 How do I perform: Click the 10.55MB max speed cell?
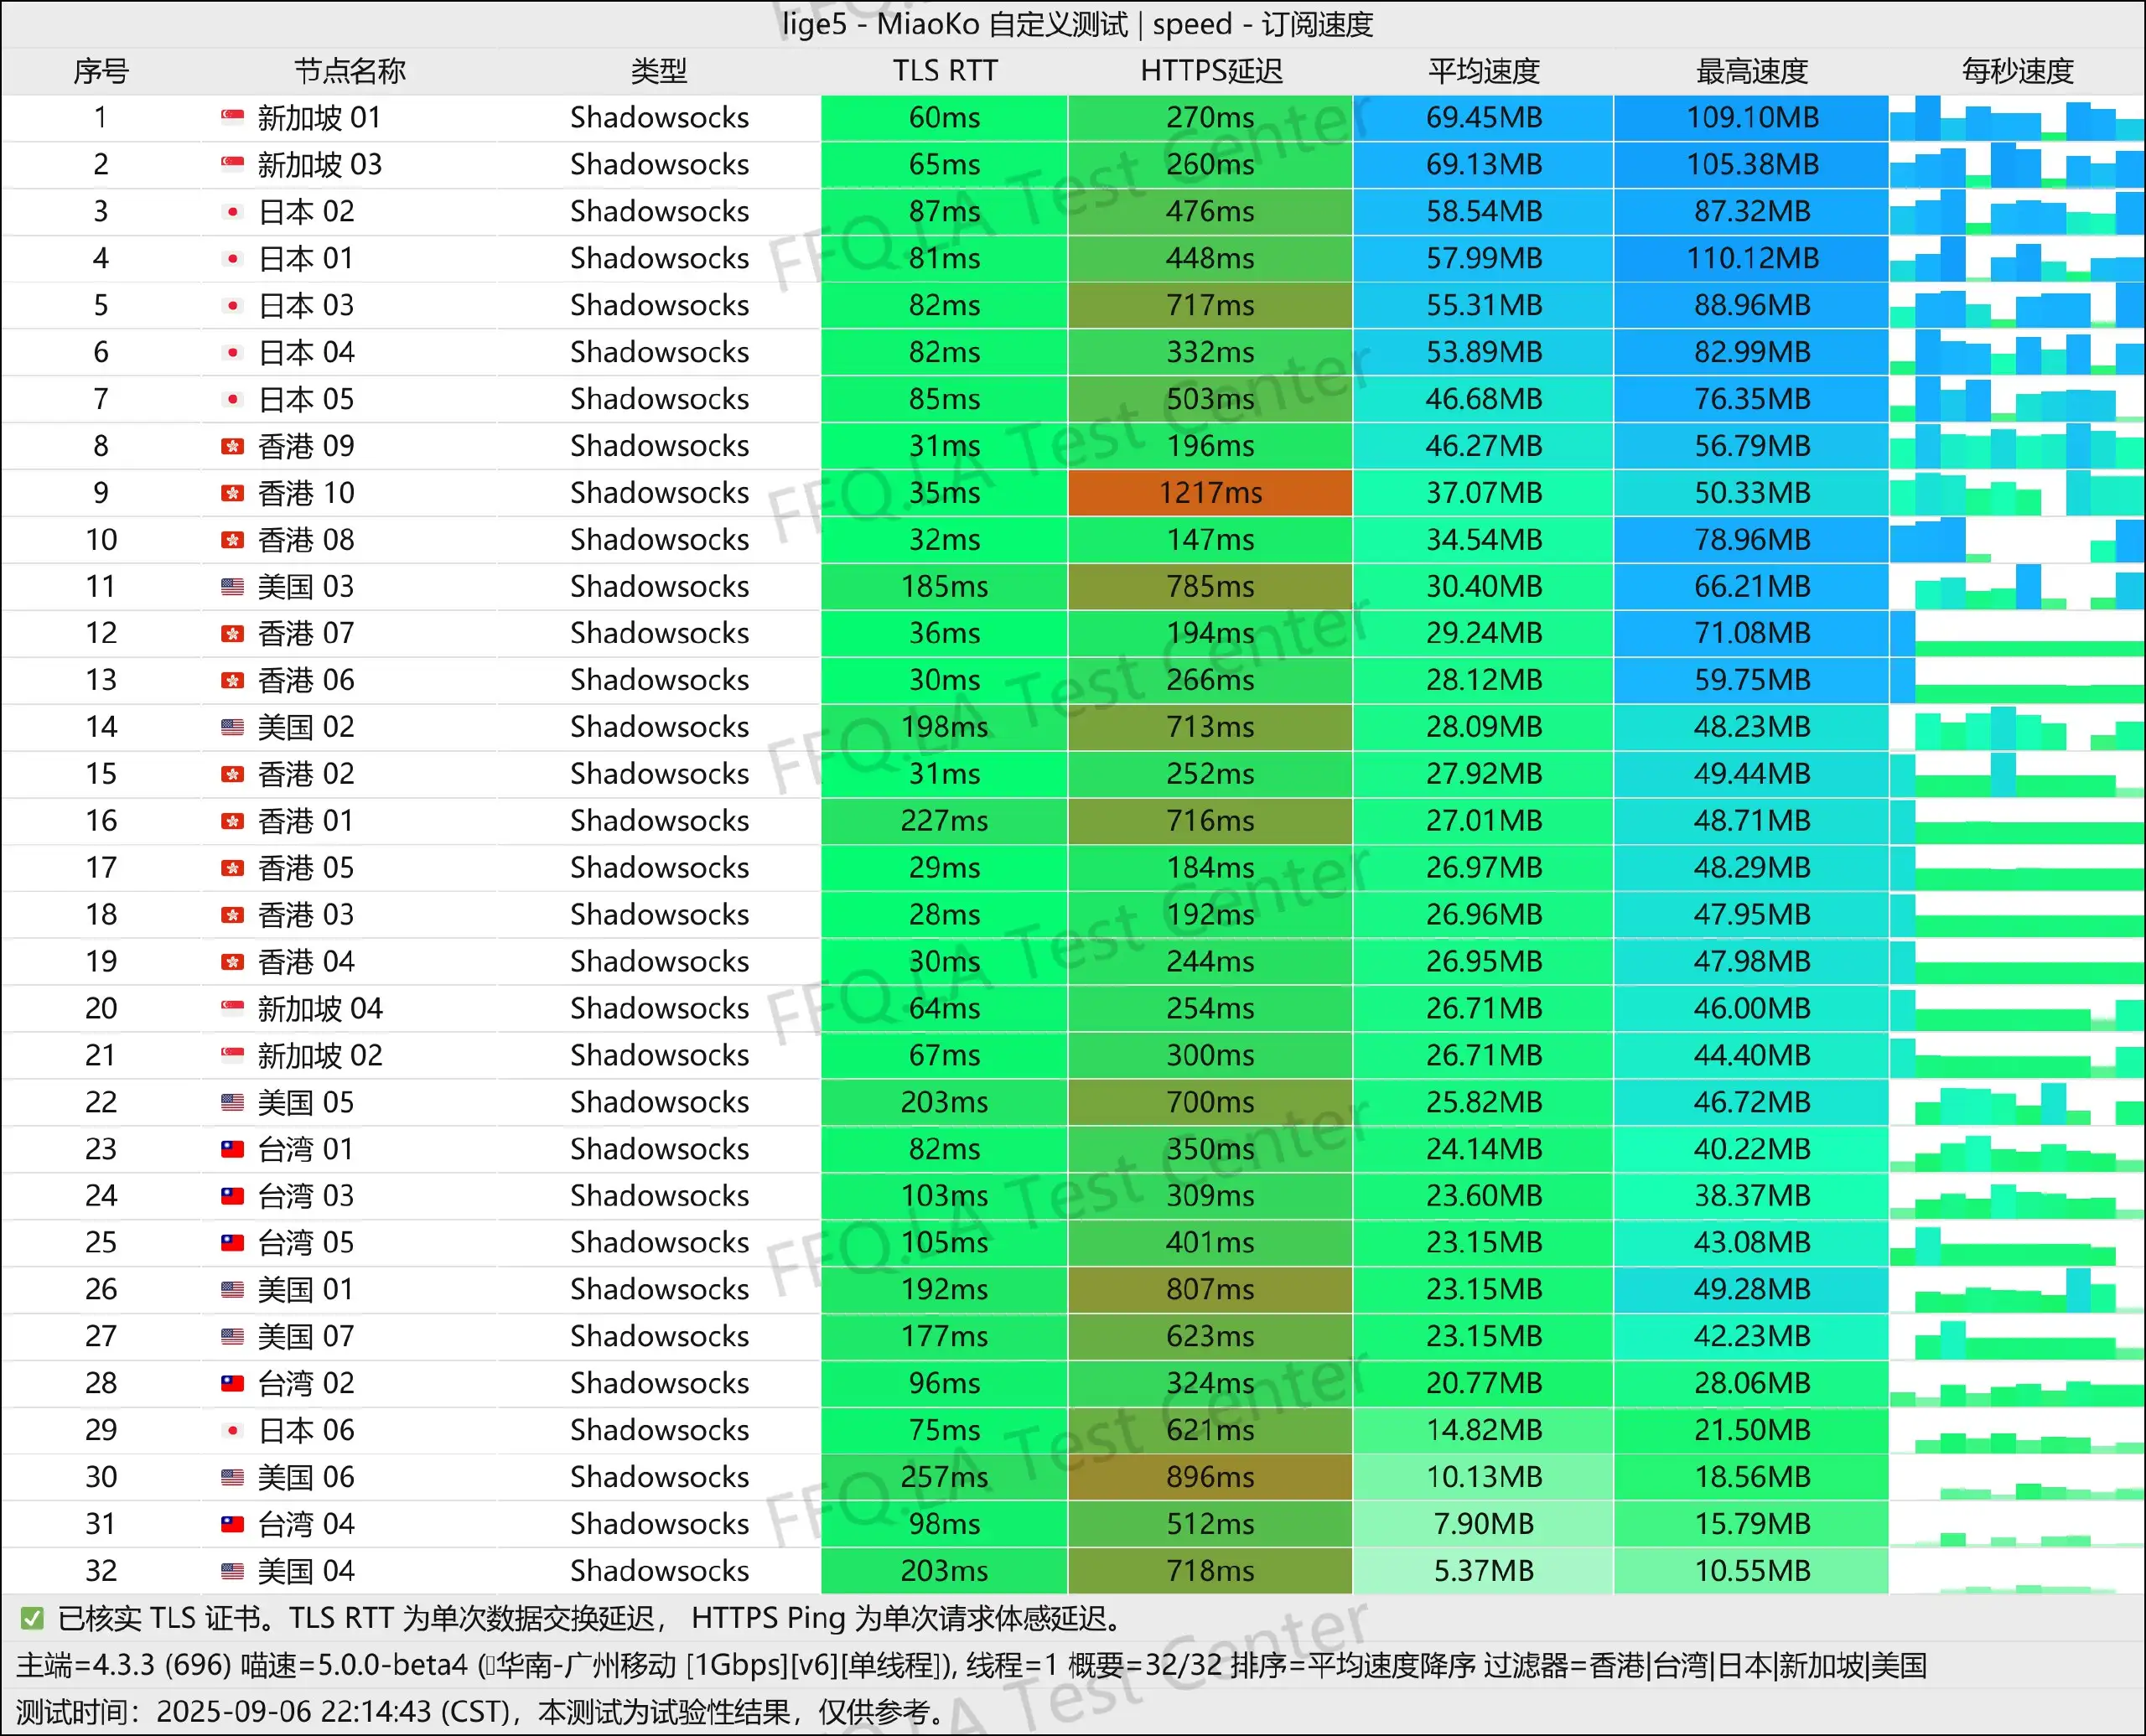click(x=1752, y=1571)
